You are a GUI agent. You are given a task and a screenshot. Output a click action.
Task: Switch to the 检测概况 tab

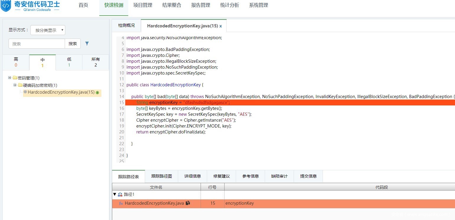(x=126, y=26)
